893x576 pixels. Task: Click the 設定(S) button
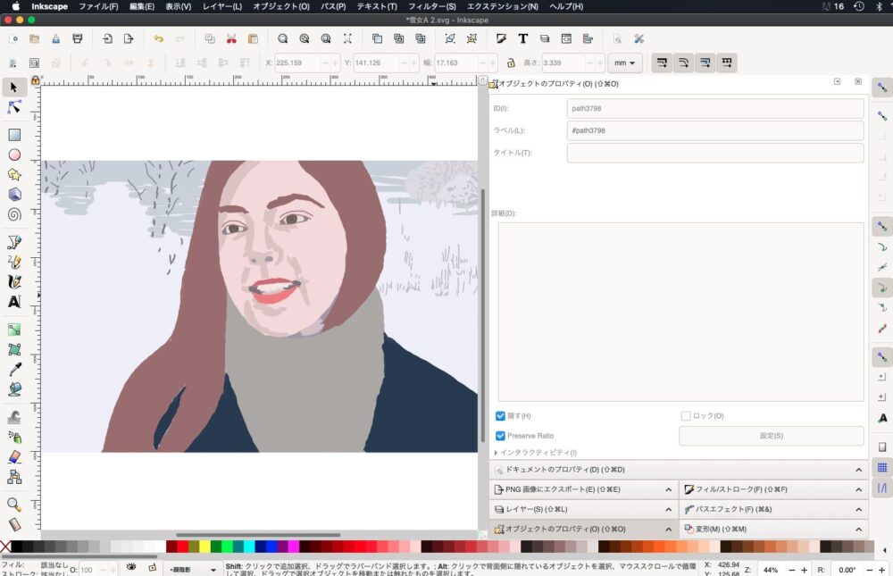pyautogui.click(x=771, y=436)
